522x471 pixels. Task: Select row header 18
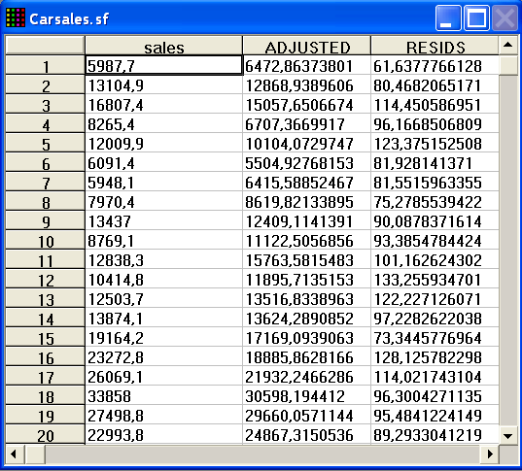[x=45, y=395]
